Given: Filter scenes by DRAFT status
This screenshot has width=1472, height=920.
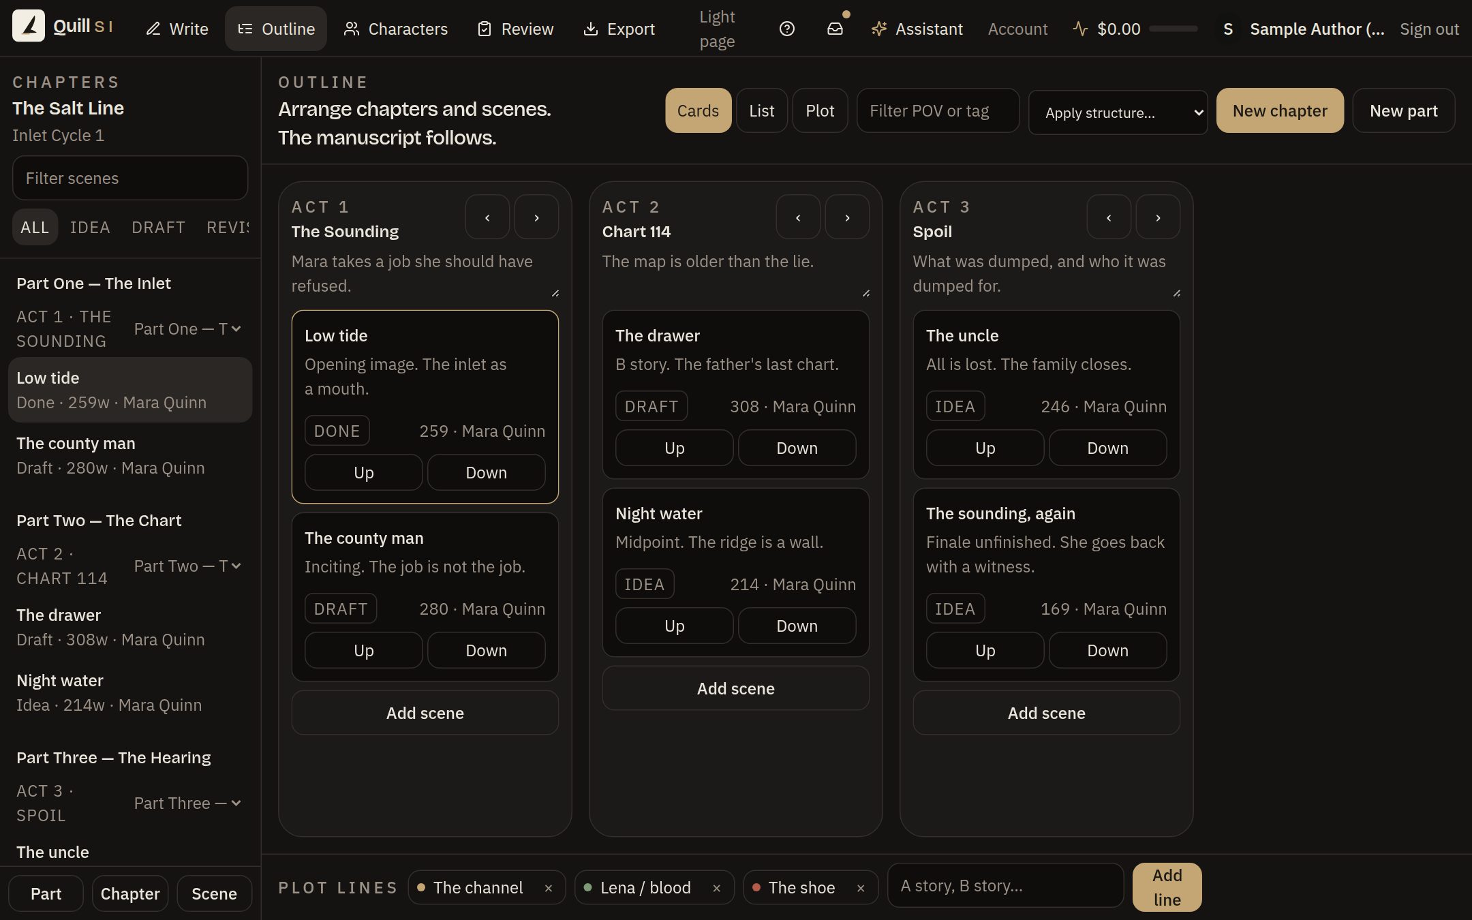Looking at the screenshot, I should [158, 227].
